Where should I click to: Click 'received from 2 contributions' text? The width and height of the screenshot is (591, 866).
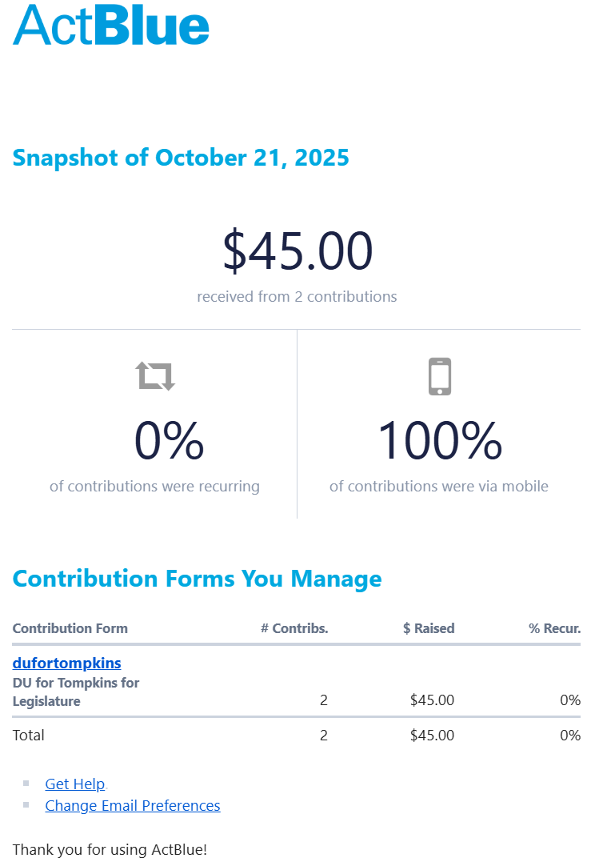[x=297, y=296]
